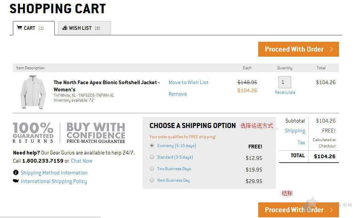Click the wish list tab icon
Image resolution: width=356 pixels, height=218 pixels.
pyautogui.click(x=65, y=28)
